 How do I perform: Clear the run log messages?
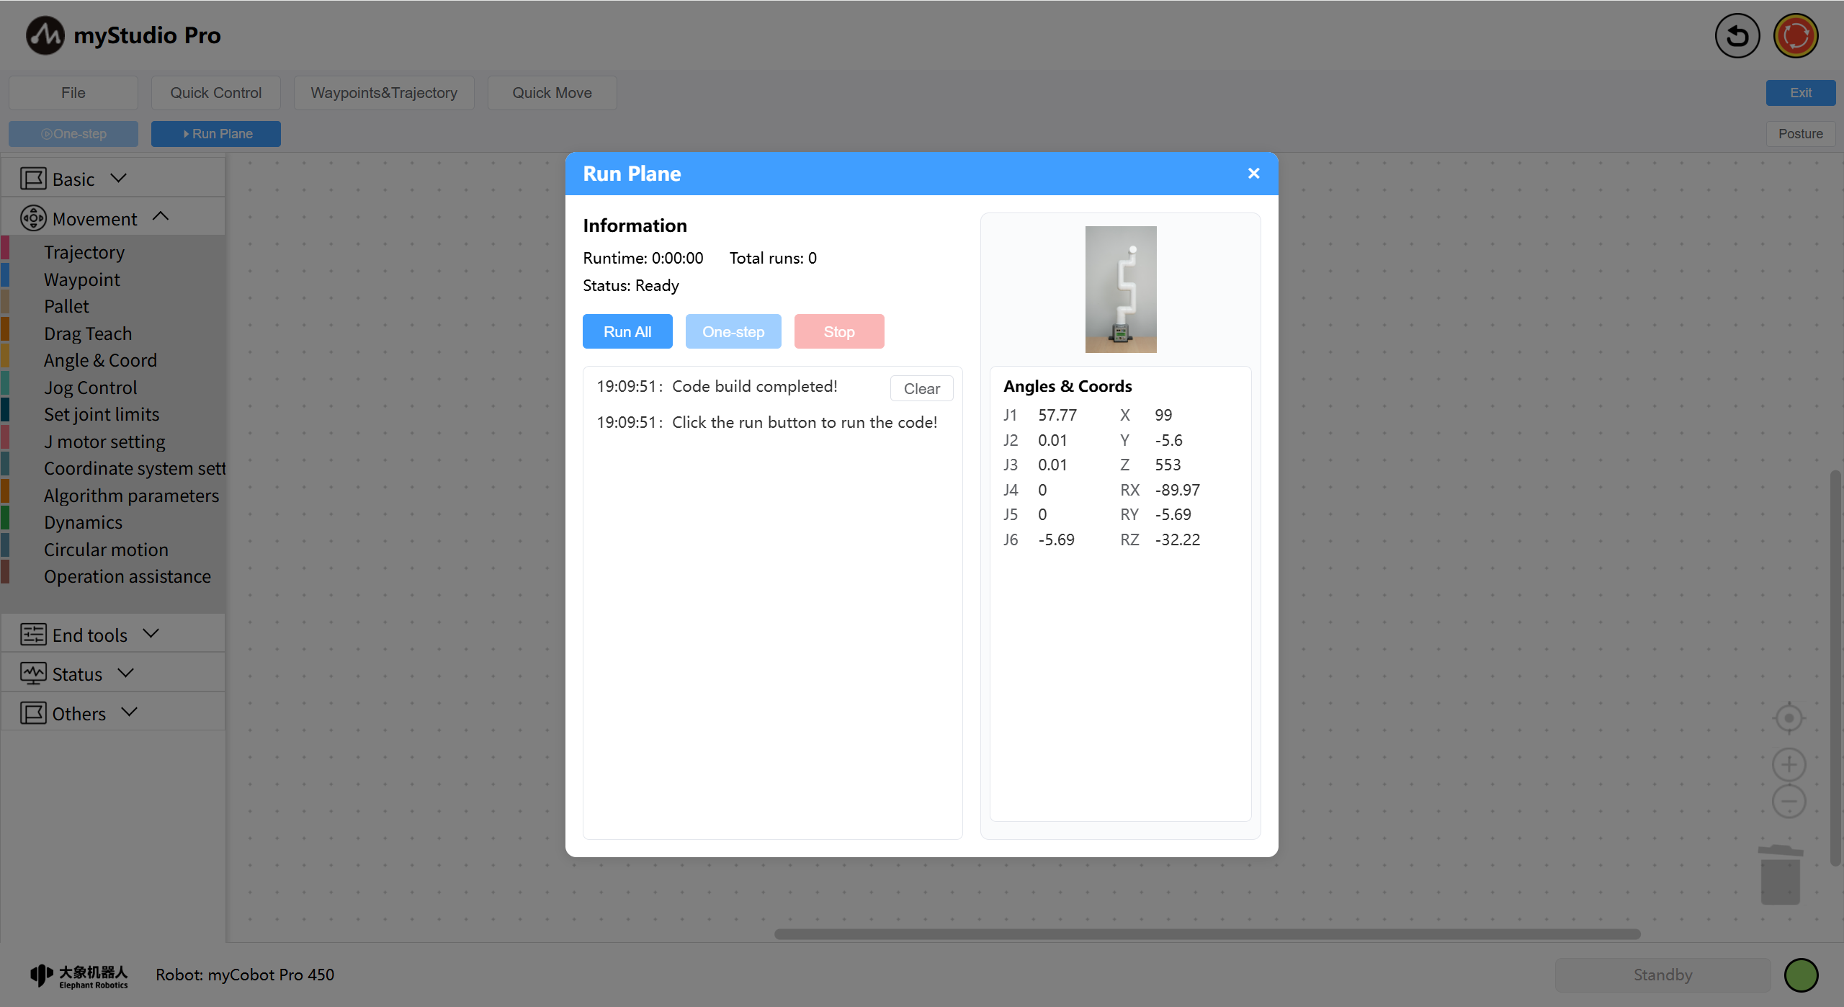[921, 389]
